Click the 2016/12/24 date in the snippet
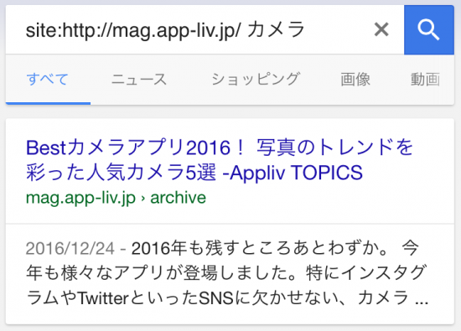461x331 pixels. pos(70,248)
